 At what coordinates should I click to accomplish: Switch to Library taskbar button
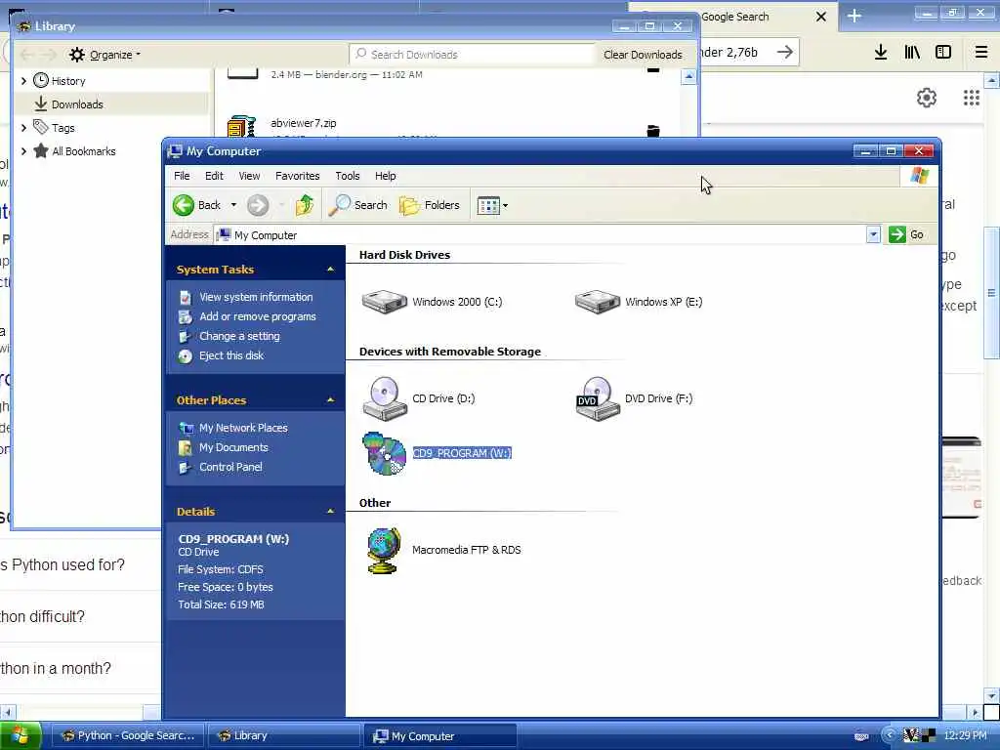(283, 736)
